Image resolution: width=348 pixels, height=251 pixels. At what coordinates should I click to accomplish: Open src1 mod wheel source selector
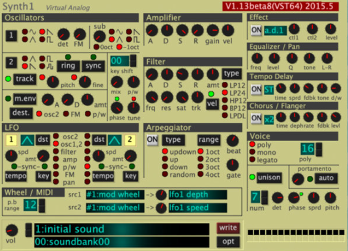click(115, 194)
